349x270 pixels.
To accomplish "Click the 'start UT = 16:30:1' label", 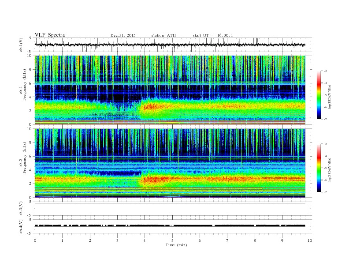I will [213, 35].
